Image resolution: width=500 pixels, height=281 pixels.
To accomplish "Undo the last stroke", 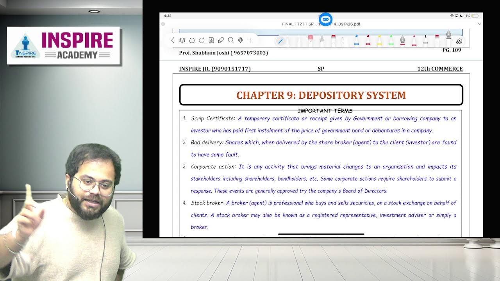I will (x=192, y=40).
